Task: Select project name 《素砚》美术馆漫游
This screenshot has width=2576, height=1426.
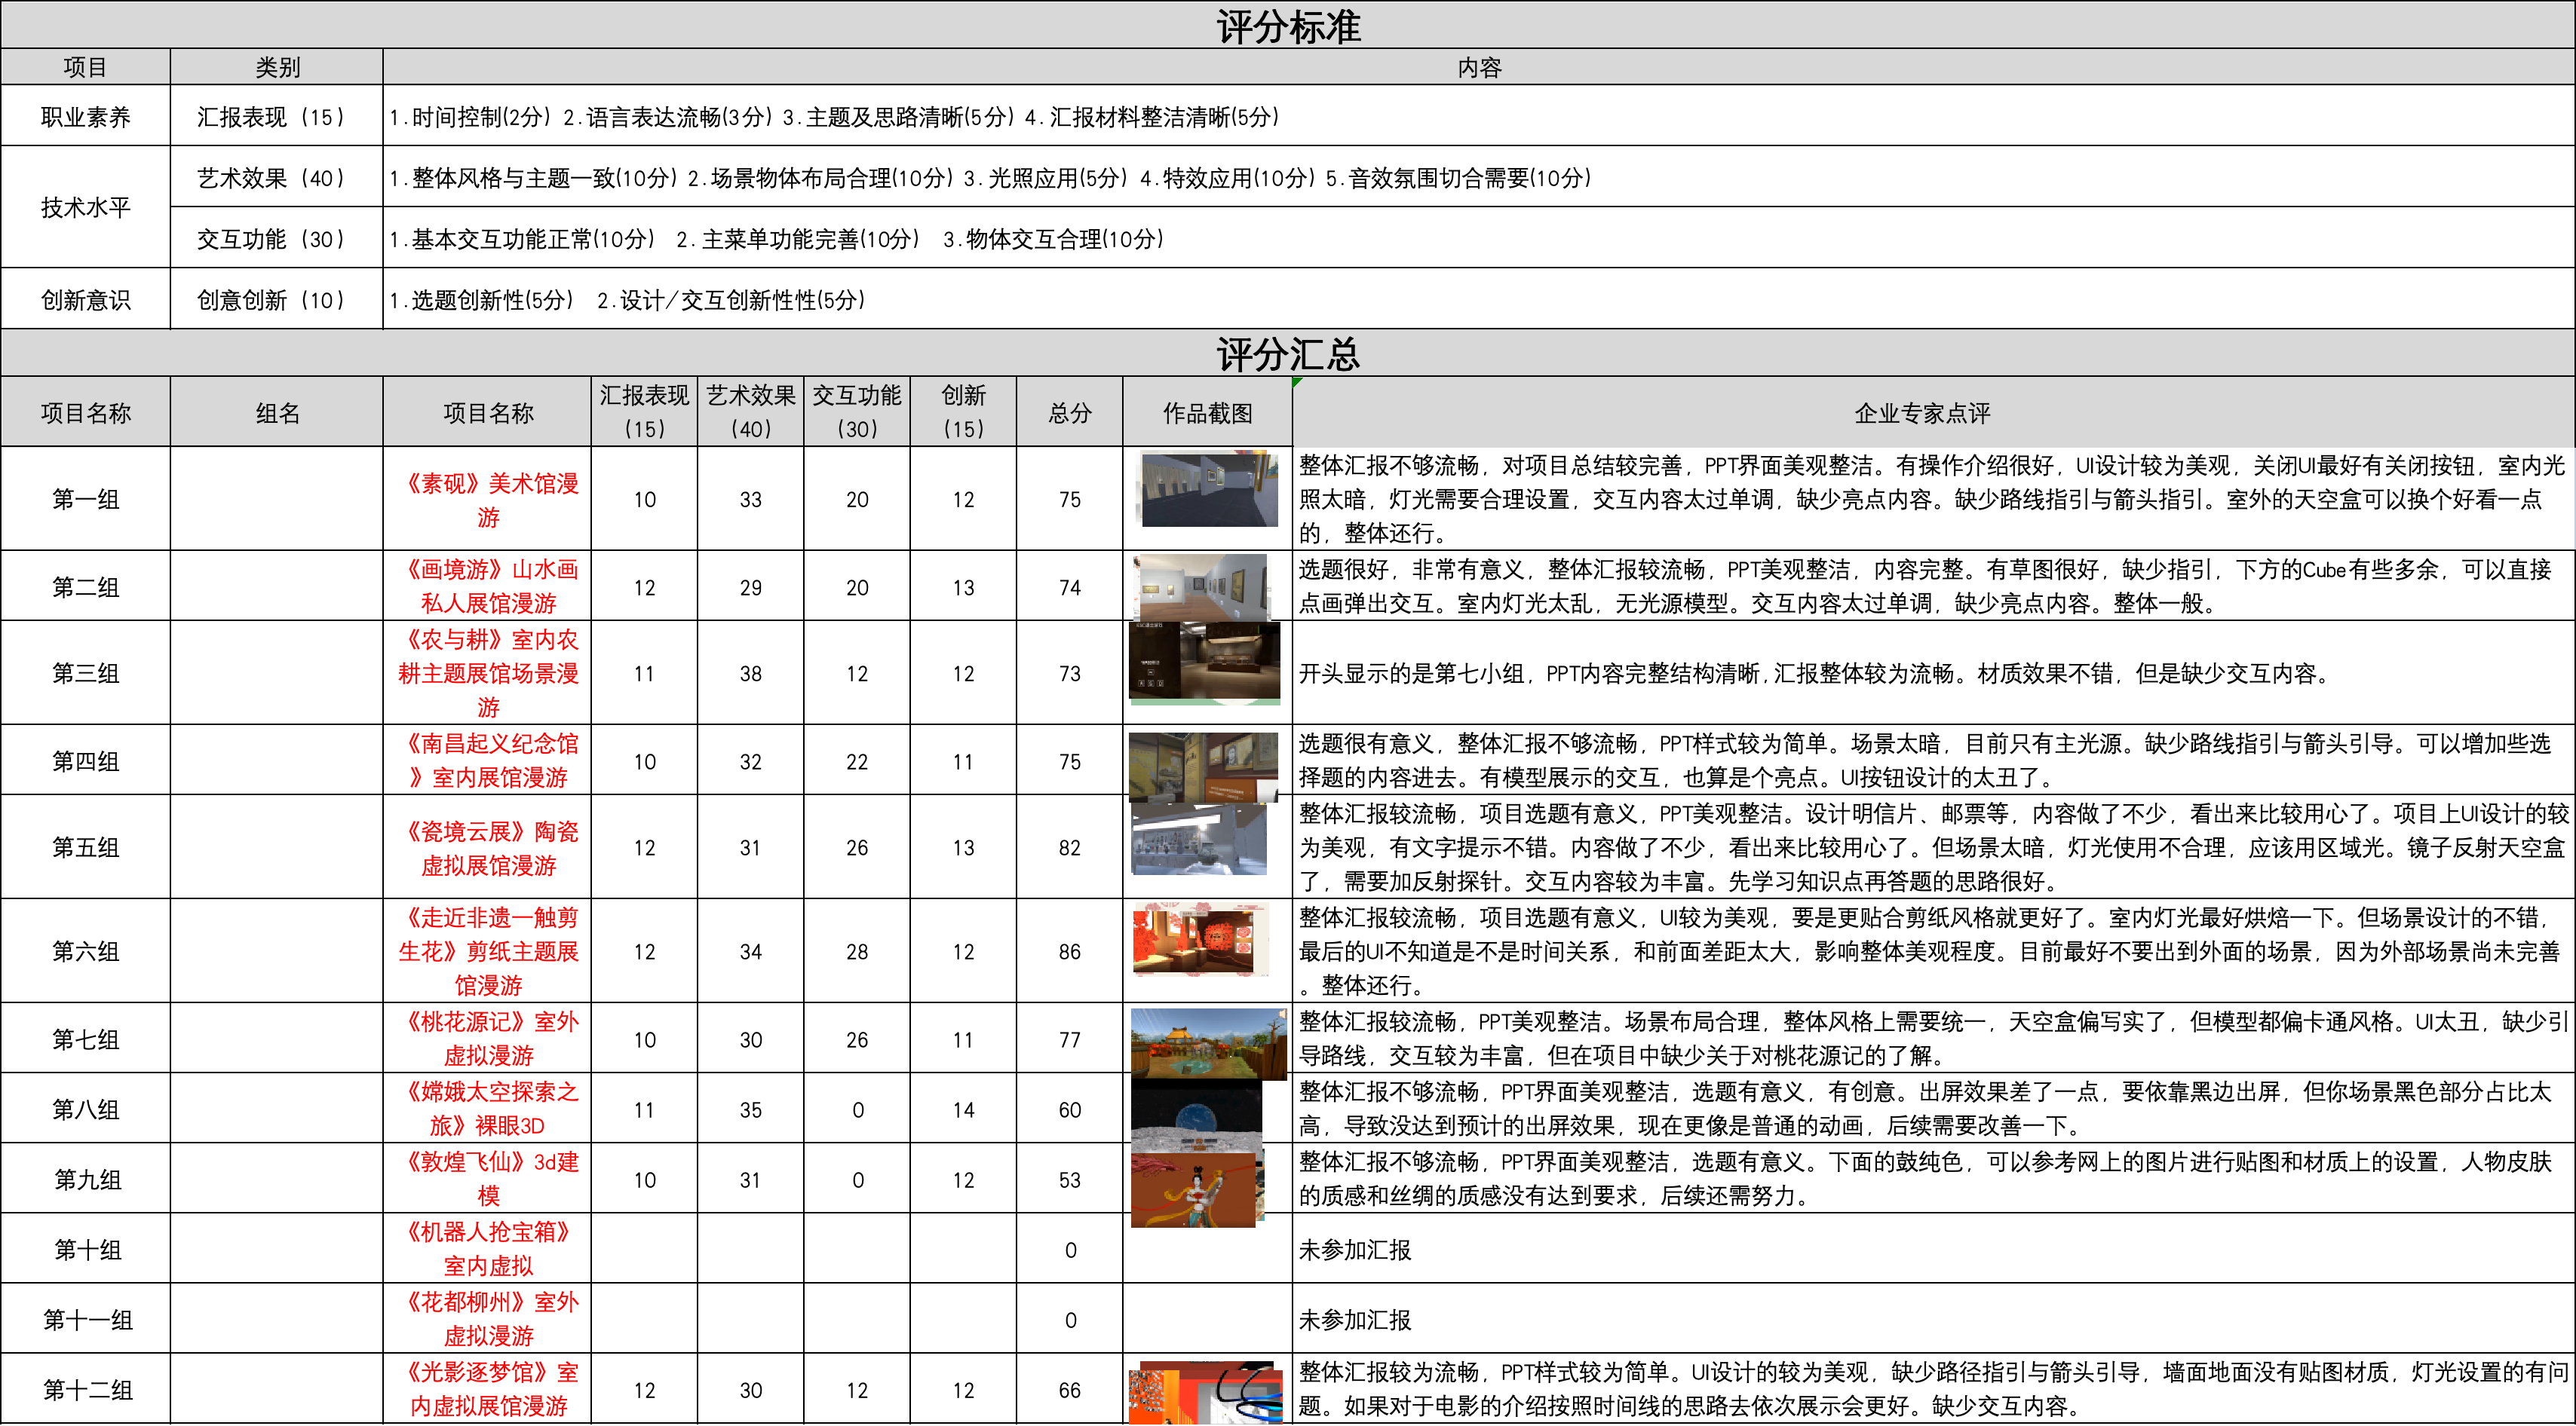Action: point(488,499)
